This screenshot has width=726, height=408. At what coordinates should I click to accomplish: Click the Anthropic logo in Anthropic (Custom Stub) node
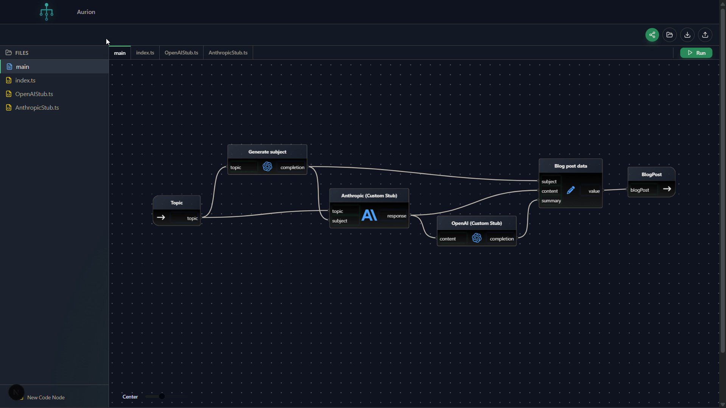click(369, 216)
